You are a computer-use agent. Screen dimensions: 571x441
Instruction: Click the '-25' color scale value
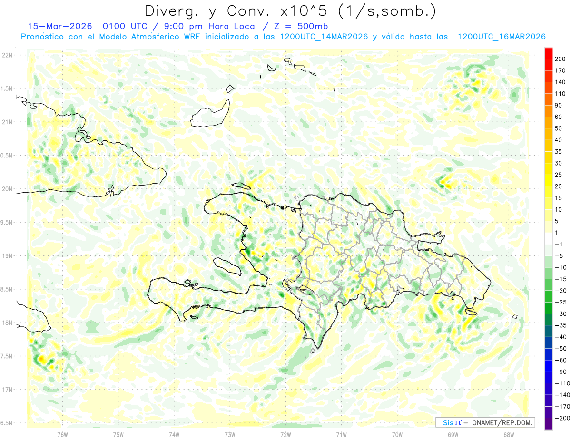[x=561, y=303]
